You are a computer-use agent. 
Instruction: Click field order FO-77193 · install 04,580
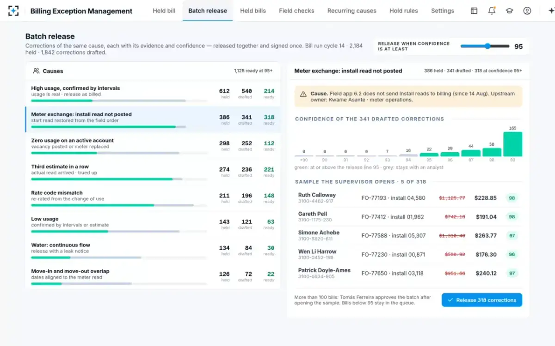tap(393, 198)
